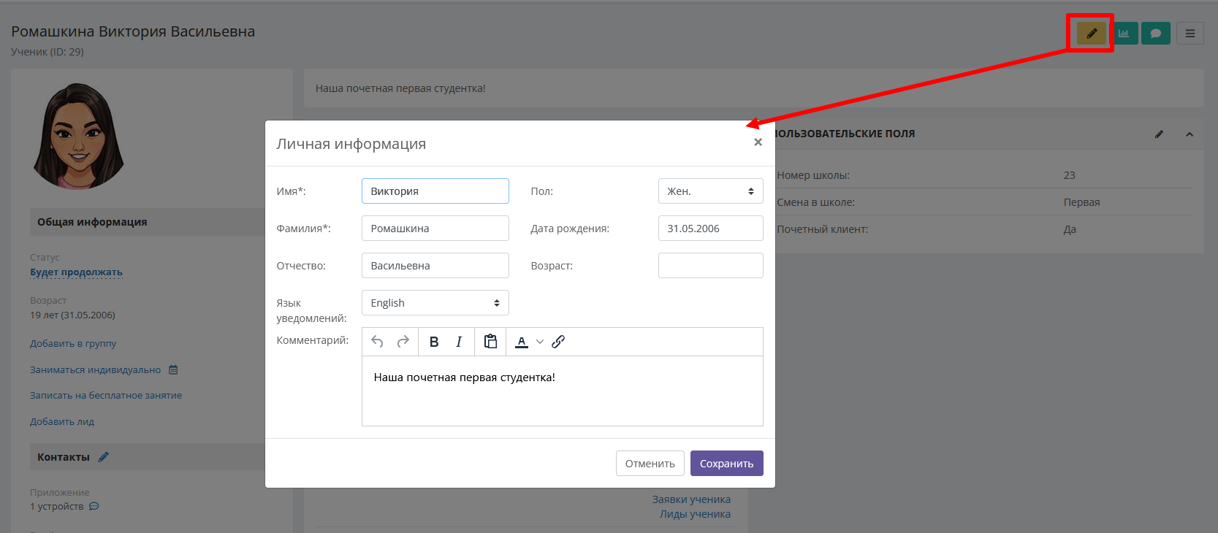Expand text color dropdown arrow
The image size is (1218, 533).
[540, 342]
